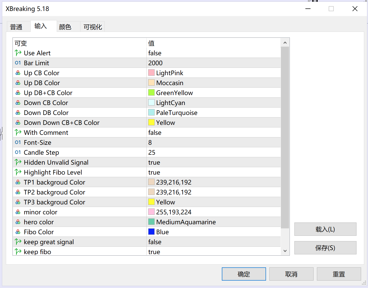Click the Candle Step integer icon
Screen dimensions: 368x288
(18, 152)
